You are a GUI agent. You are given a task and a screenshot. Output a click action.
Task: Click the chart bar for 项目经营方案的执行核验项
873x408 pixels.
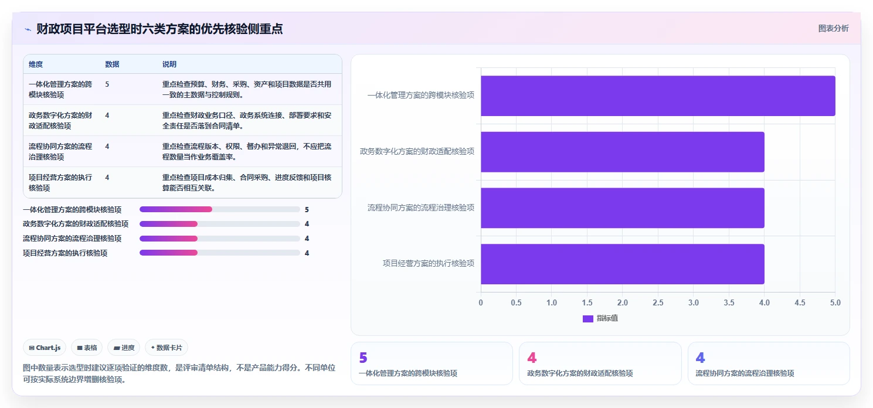(623, 264)
